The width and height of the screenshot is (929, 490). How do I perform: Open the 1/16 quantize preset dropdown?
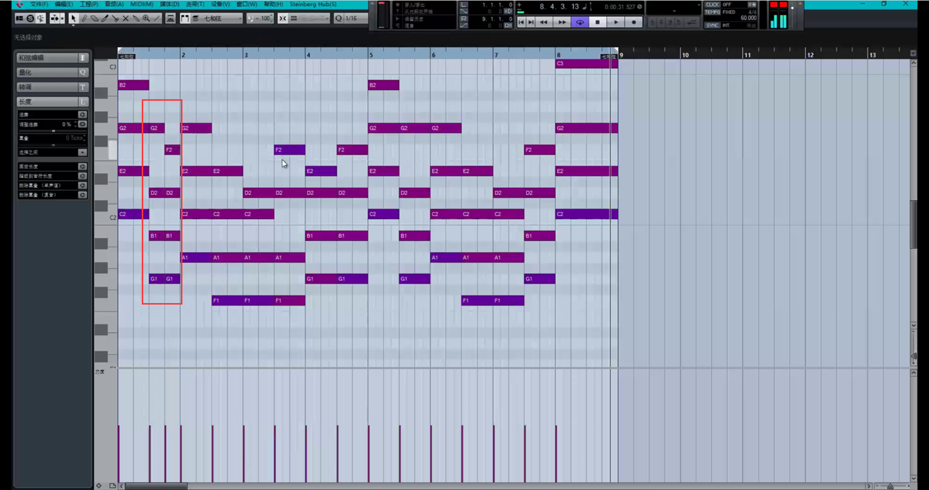tap(357, 18)
